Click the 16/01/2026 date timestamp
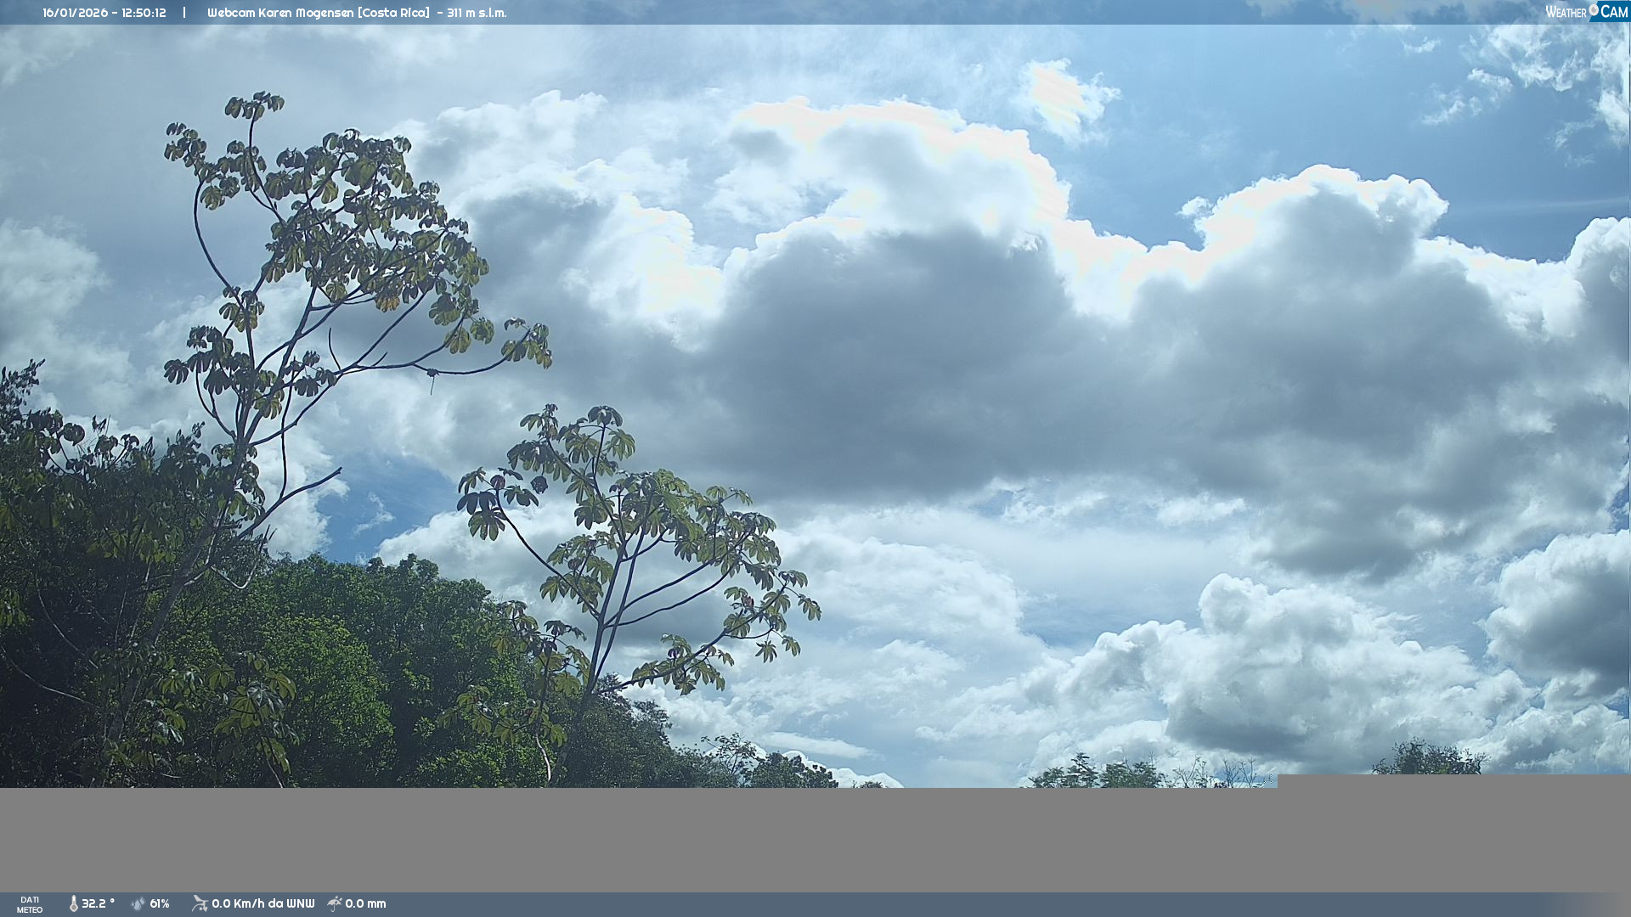Viewport: 1631px width, 917px height. coord(75,13)
